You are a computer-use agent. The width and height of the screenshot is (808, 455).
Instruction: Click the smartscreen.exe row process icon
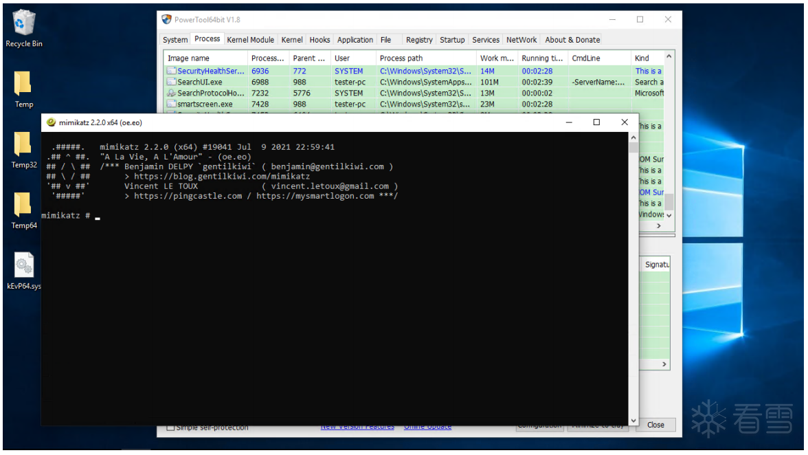tap(172, 104)
